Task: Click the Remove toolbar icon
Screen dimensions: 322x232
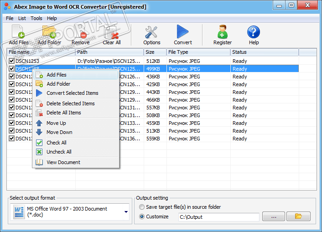Action: tap(80, 31)
